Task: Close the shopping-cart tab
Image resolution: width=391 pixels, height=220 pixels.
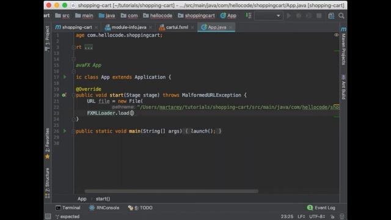Action: (x=97, y=28)
